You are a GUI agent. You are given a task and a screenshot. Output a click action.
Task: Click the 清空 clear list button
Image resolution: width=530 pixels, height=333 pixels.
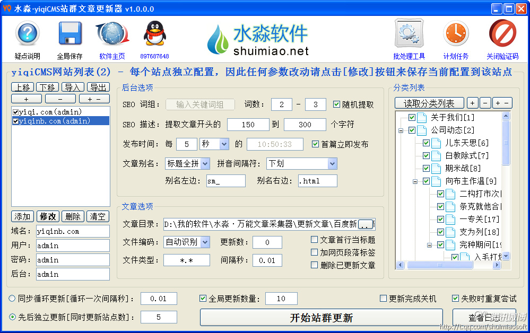point(98,216)
